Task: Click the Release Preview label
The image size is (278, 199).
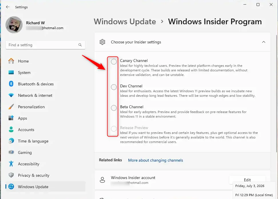Action: 134,128
